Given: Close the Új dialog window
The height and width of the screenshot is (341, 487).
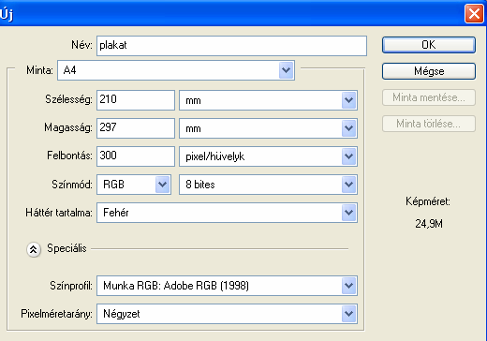Looking at the screenshot, I should tap(474, 14).
